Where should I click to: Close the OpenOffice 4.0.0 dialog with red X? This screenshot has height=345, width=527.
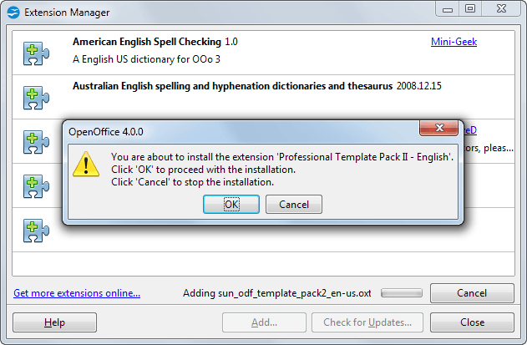439,128
